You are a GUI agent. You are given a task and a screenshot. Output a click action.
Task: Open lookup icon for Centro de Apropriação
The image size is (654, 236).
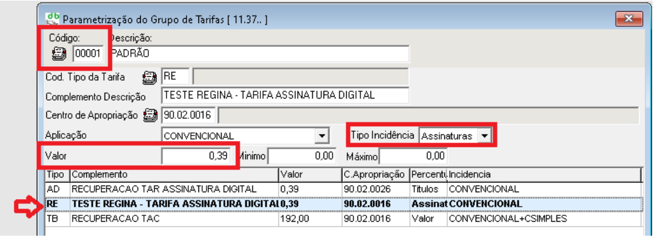click(150, 115)
